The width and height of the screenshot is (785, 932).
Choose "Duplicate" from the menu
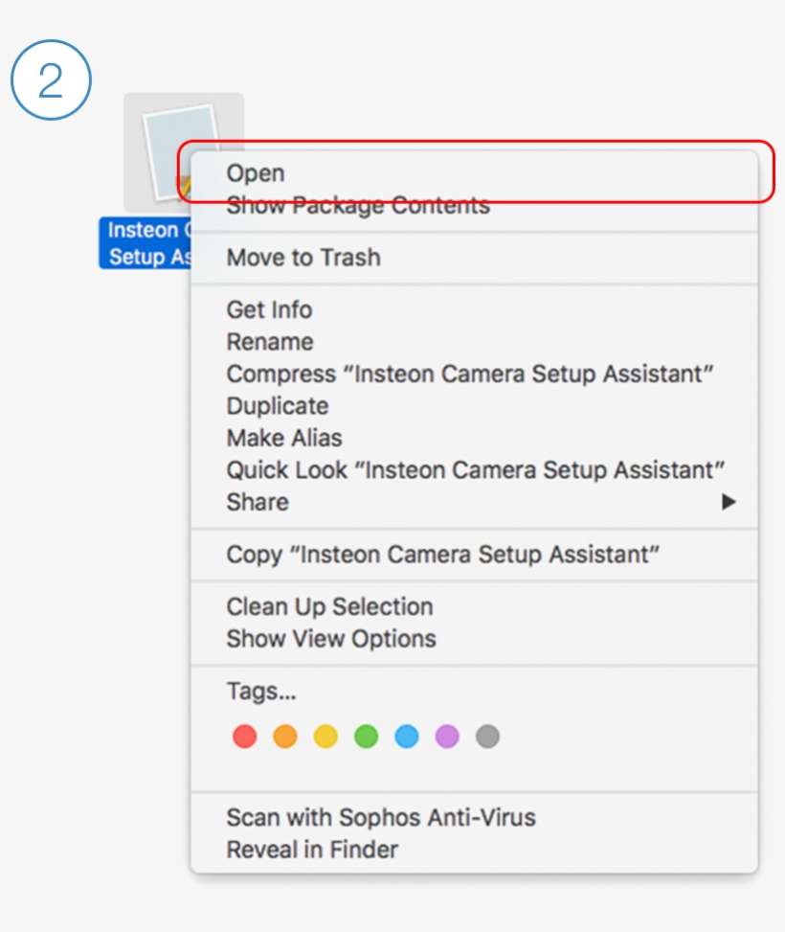pyautogui.click(x=276, y=406)
